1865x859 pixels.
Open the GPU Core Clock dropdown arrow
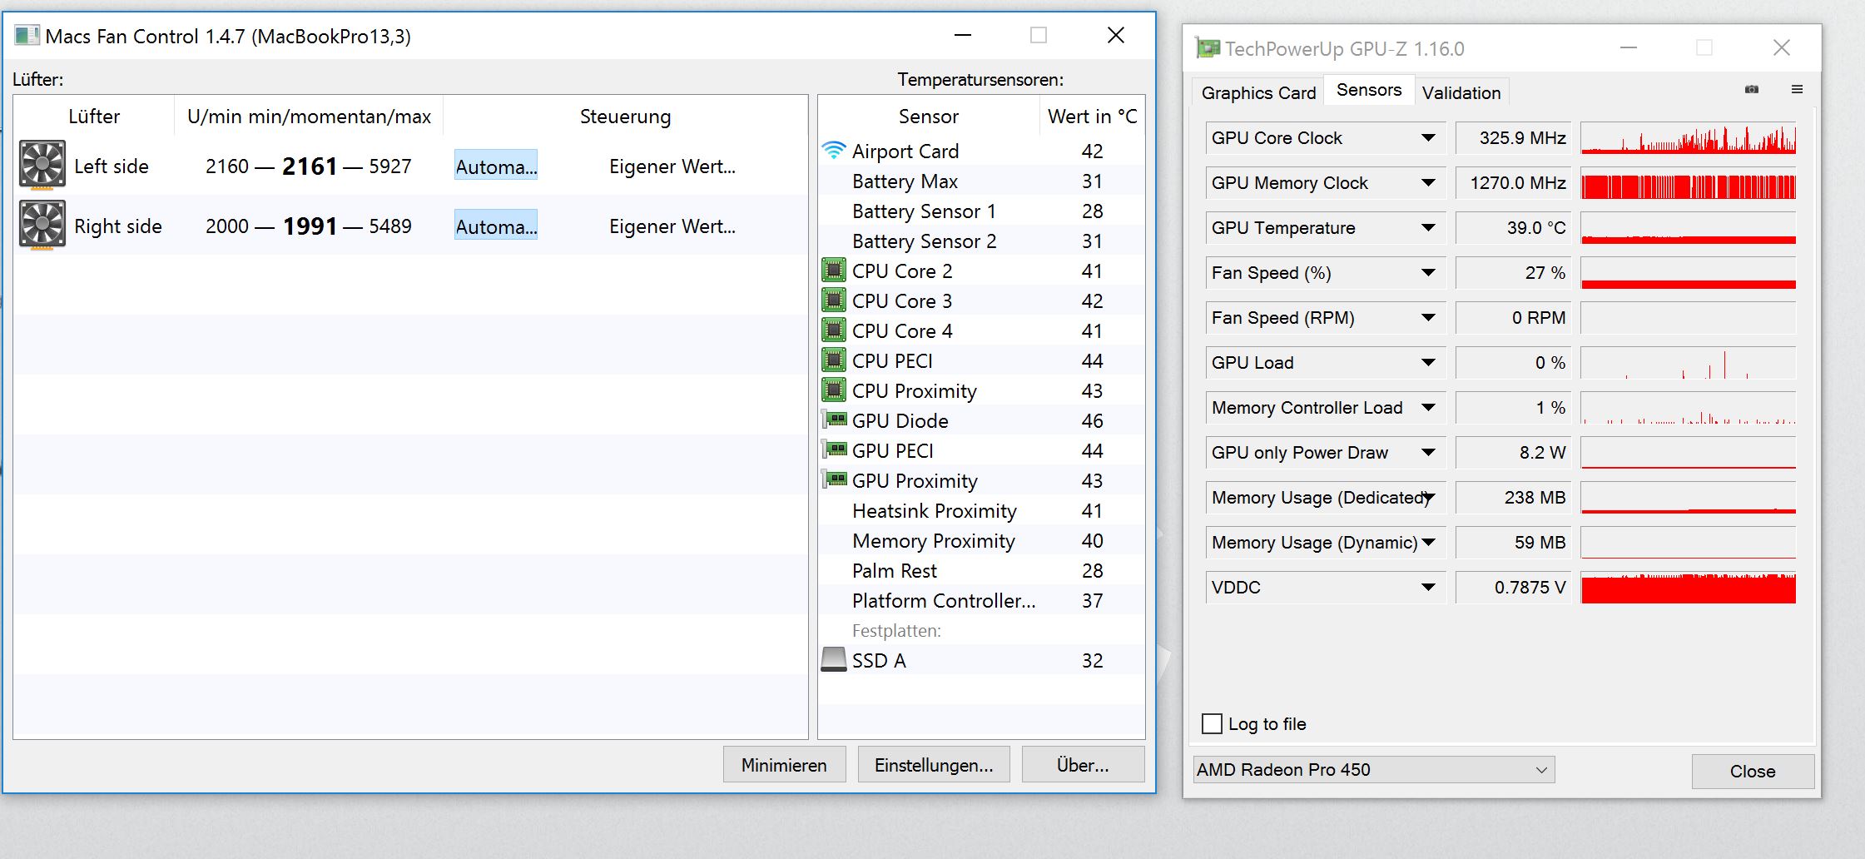tap(1428, 138)
